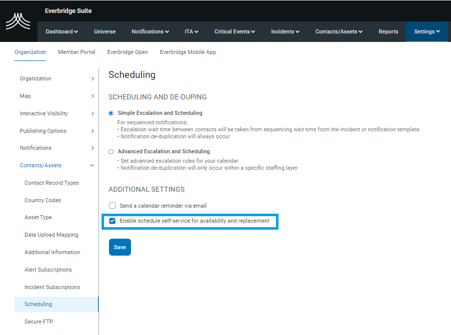Open the Dashboard dropdown menu
Screen dimensions: 451x335
(61, 31)
